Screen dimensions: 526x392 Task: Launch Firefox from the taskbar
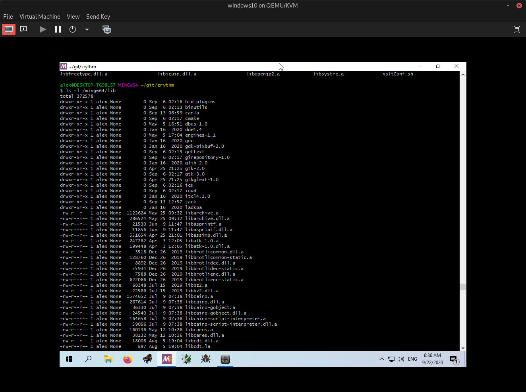click(128, 359)
